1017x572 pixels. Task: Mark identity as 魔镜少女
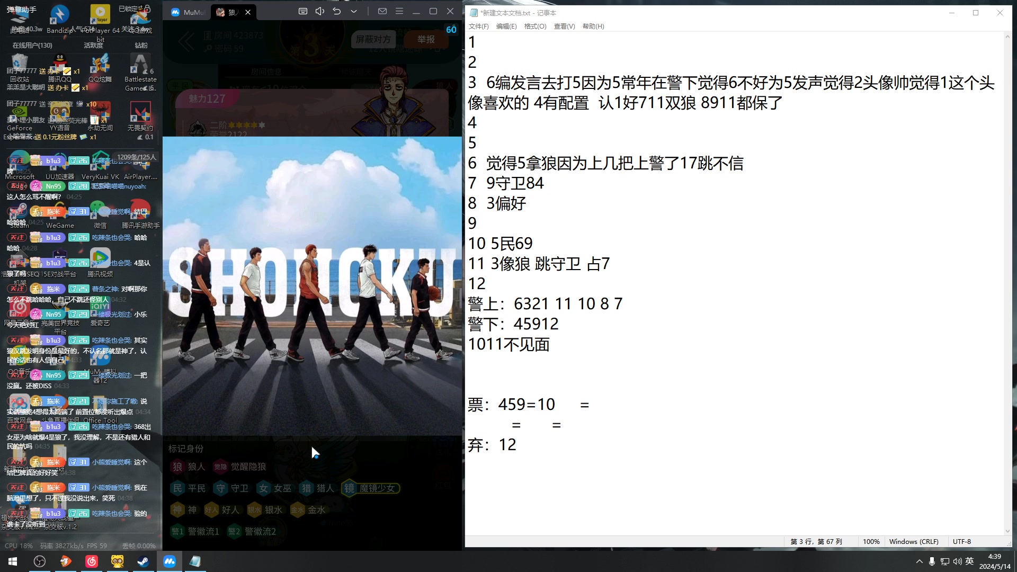(x=371, y=488)
